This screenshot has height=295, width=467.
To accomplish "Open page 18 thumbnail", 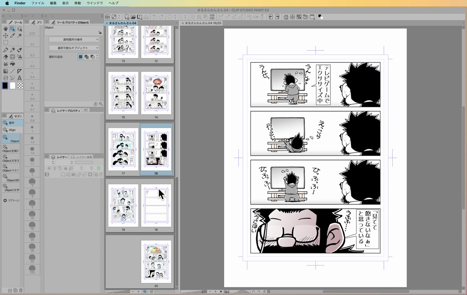I will pyautogui.click(x=156, y=205).
